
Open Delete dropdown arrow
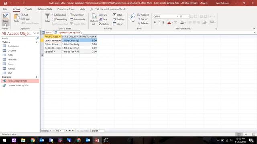tap(111, 24)
